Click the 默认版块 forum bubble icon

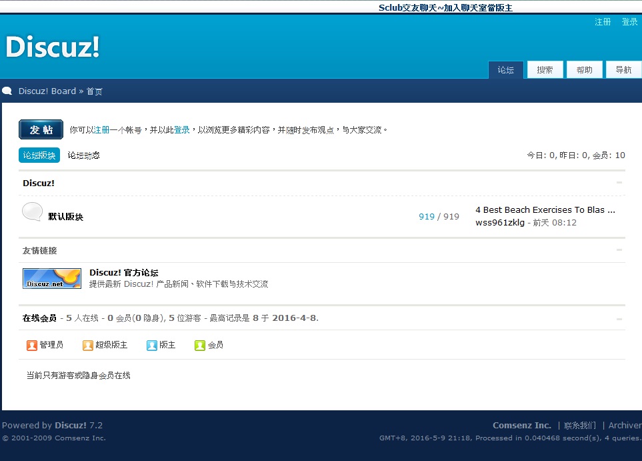(x=33, y=212)
